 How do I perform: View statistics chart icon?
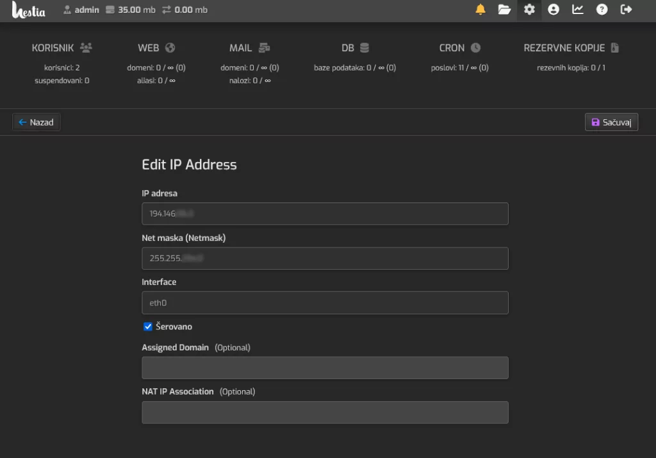point(577,9)
